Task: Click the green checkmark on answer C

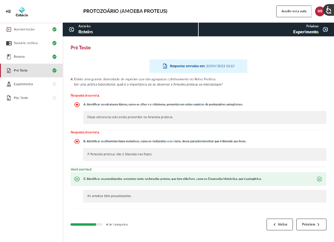Action: coord(319,179)
